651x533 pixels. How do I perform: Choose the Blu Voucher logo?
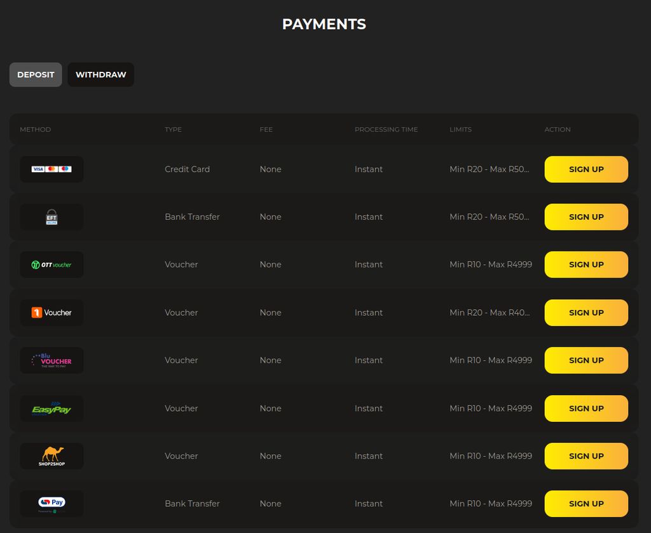click(51, 360)
